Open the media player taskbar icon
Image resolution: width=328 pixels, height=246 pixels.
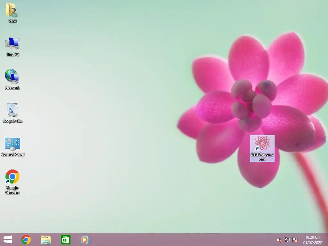[x=85, y=240]
